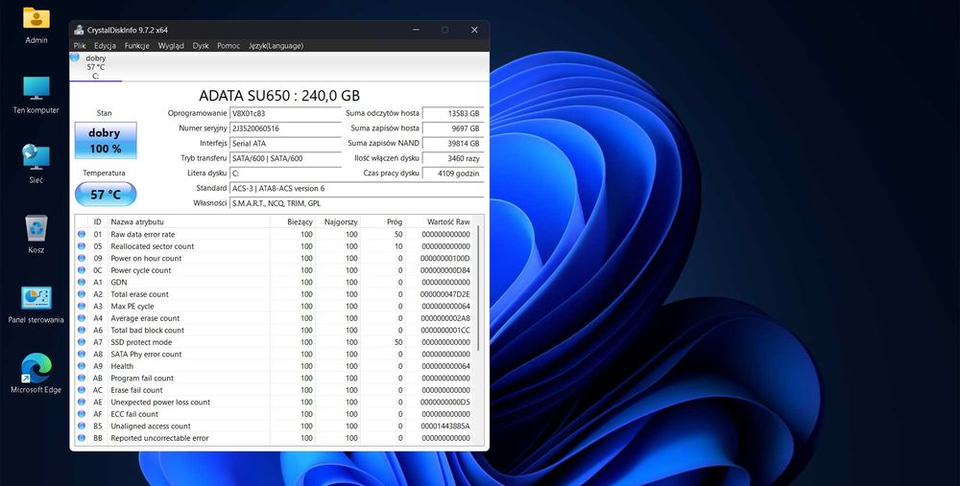Viewport: 960px width, 486px height.
Task: Click the 9697 GB host writes value
Action: [453, 128]
